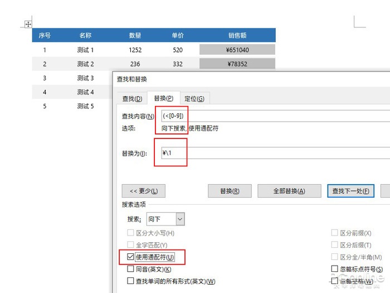
Task: Toggle 区分前缀(X) checkbox
Action: pos(334,233)
